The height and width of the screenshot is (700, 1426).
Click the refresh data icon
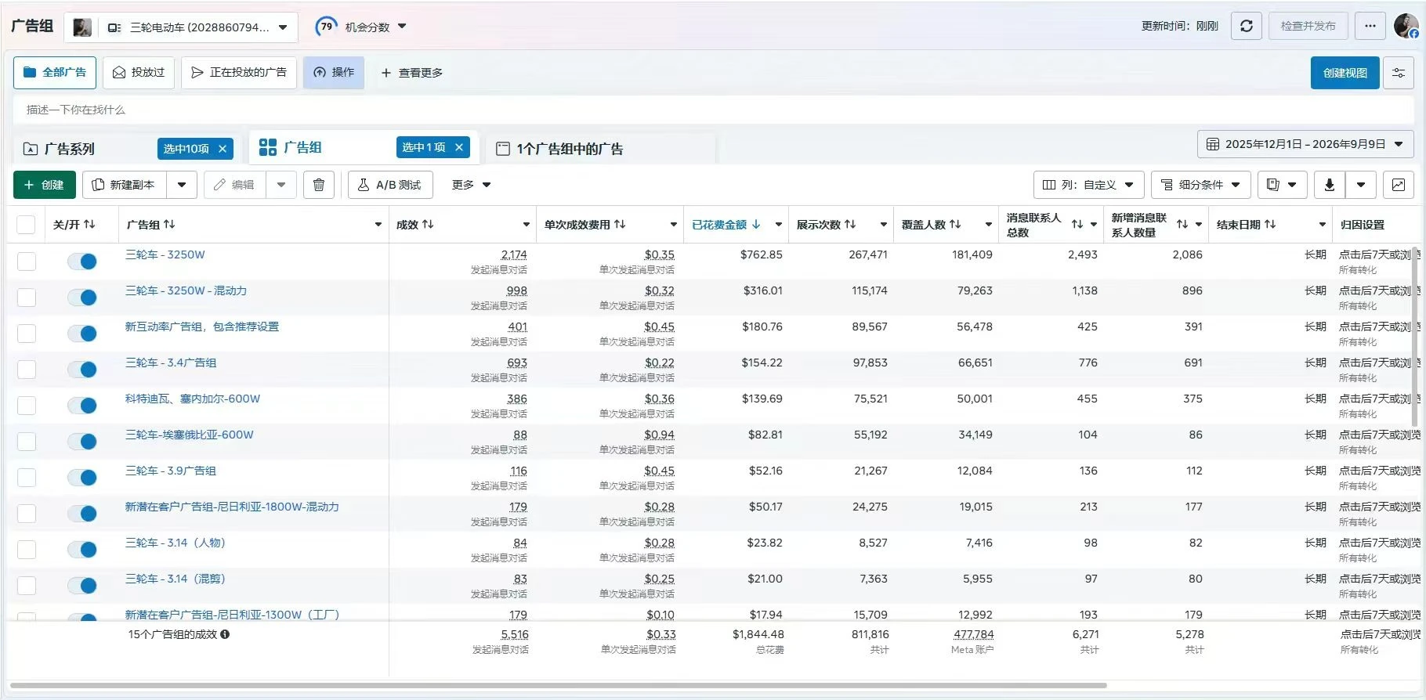click(x=1246, y=26)
